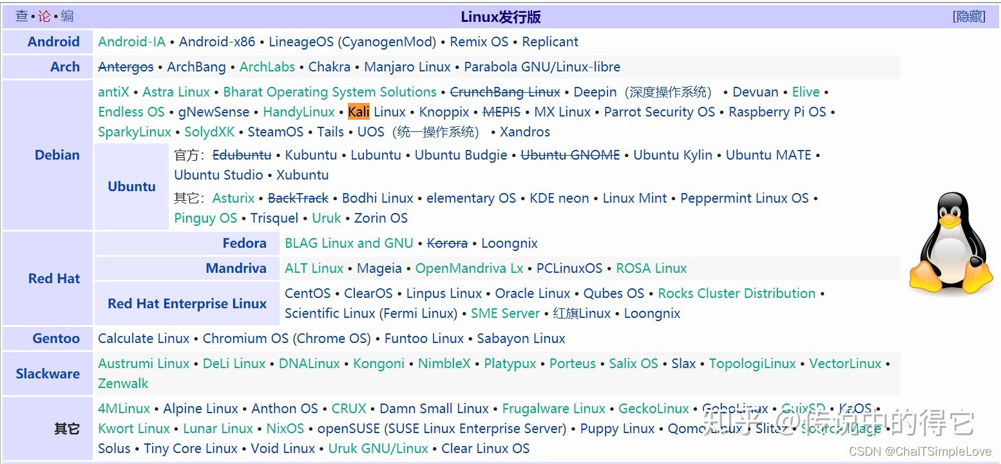The image size is (1001, 464).
Task: Open the BLAG Linux and GNU link
Action: coord(348,243)
